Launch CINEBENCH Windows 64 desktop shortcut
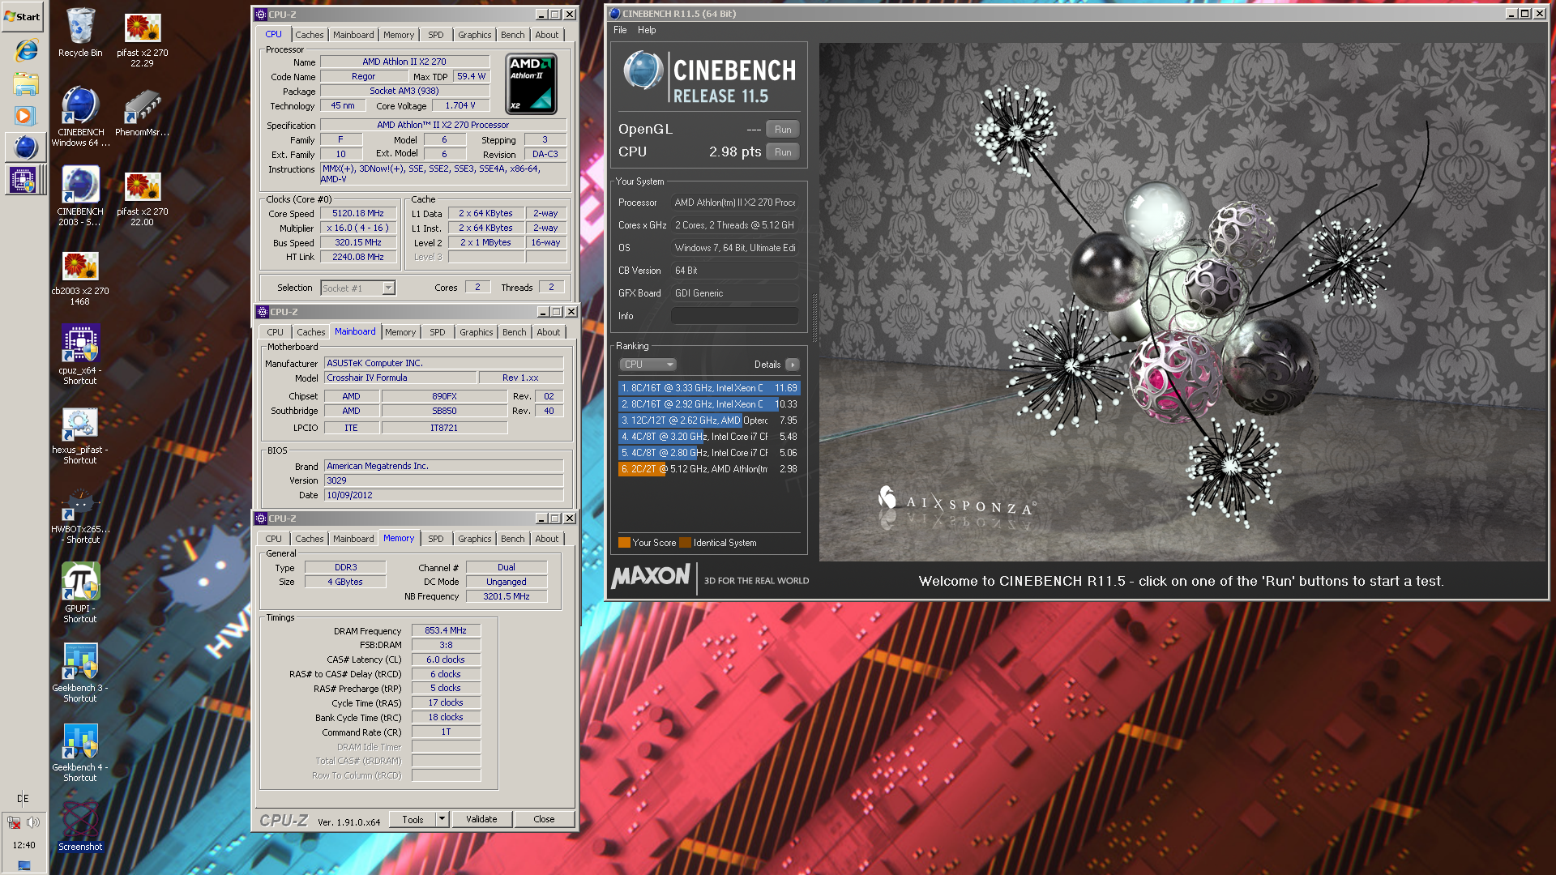This screenshot has width=1556, height=875. click(80, 117)
